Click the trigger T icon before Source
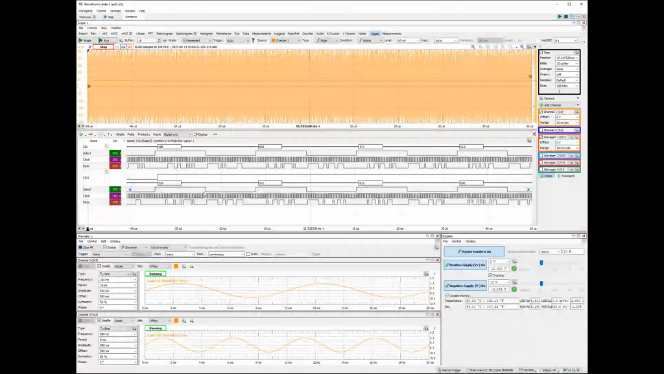This screenshot has height=374, width=664. pyautogui.click(x=254, y=40)
